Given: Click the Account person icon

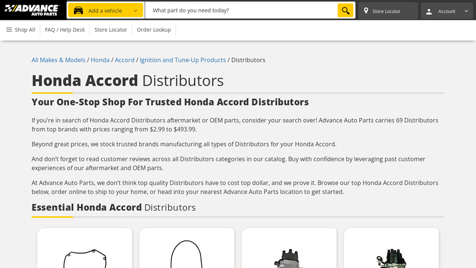Looking at the screenshot, I should click(429, 11).
